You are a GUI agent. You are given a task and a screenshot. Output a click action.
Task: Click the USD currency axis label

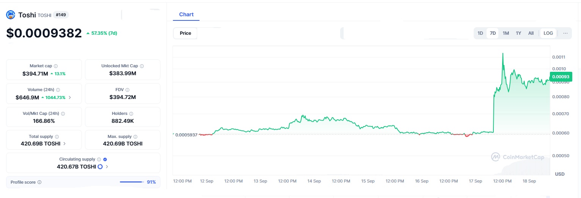(559, 174)
